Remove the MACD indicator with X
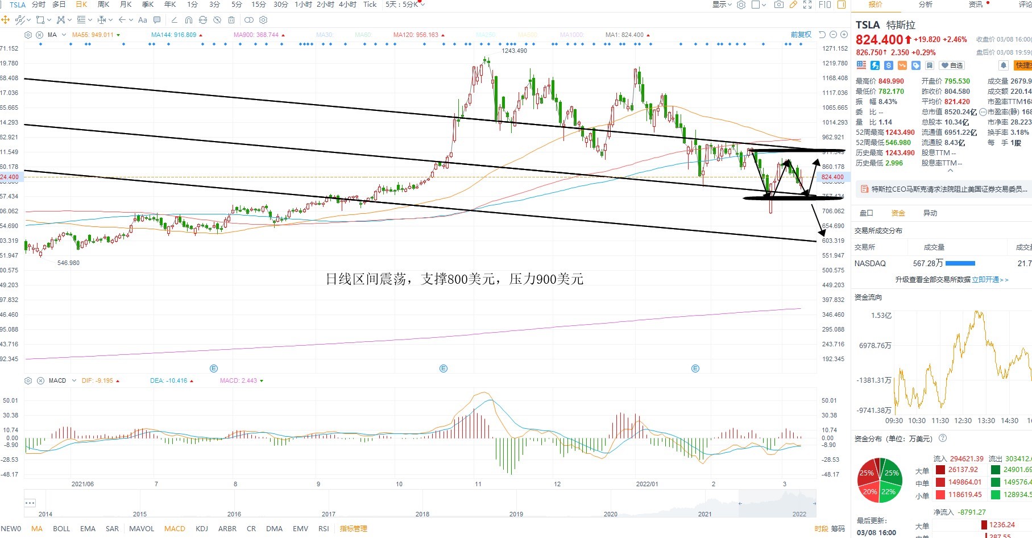 coord(40,380)
